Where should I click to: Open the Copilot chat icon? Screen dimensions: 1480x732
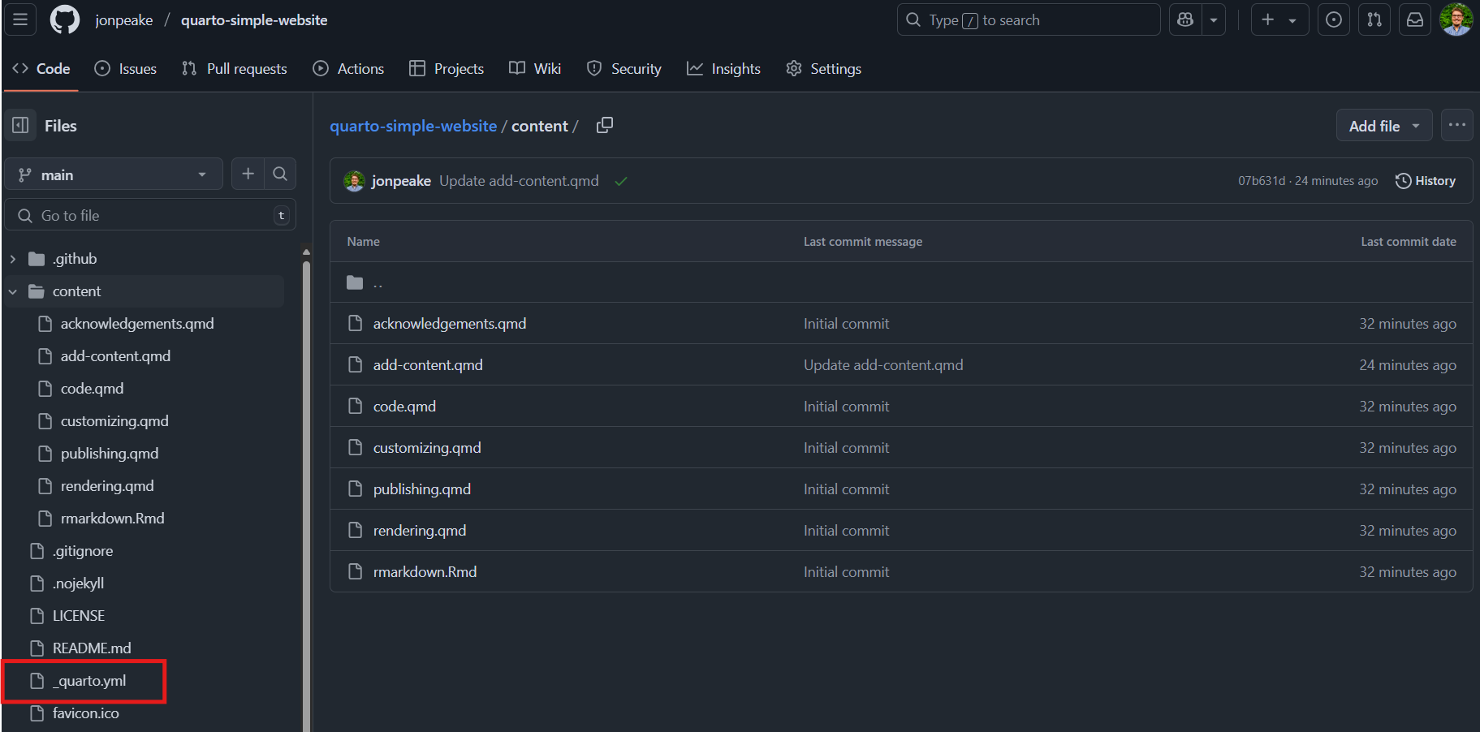(1185, 19)
